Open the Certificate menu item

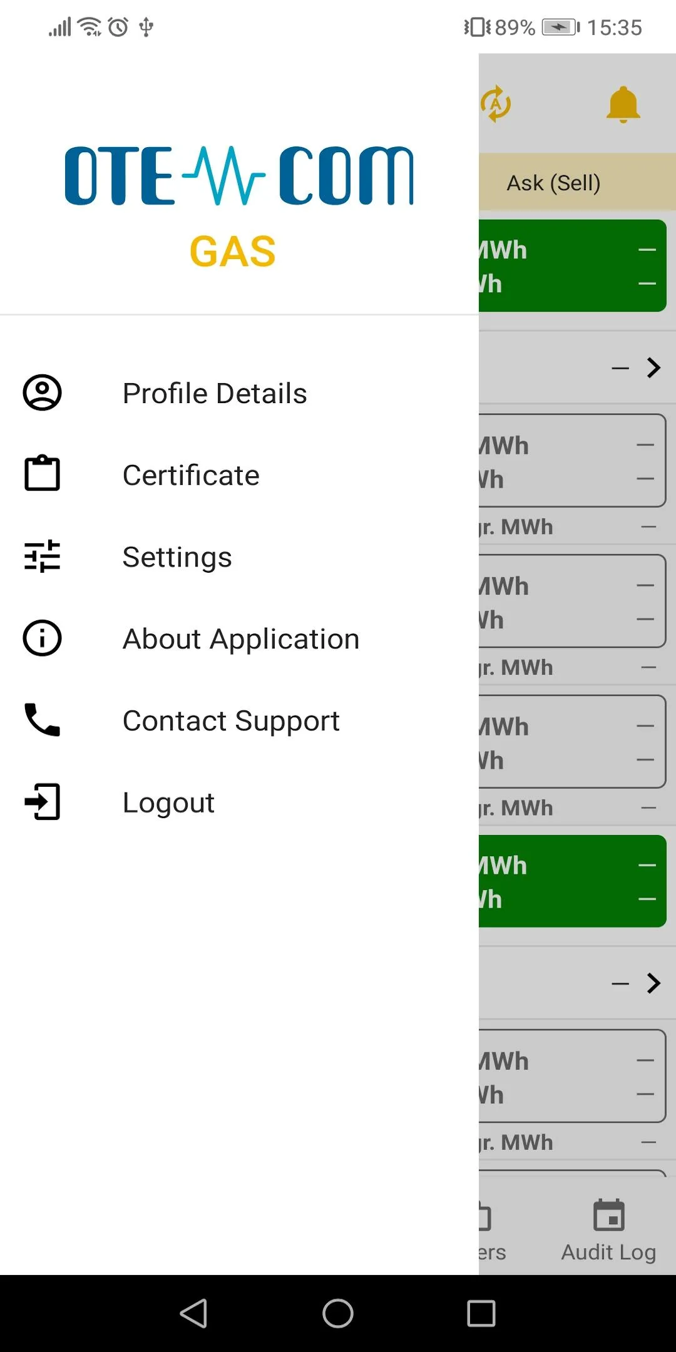[239, 475]
